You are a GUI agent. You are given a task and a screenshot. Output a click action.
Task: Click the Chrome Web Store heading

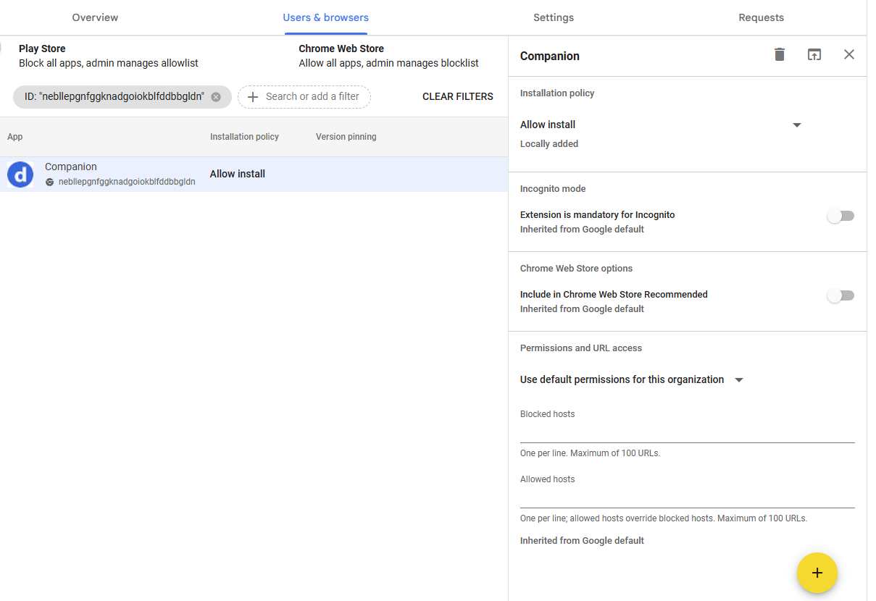pos(341,49)
